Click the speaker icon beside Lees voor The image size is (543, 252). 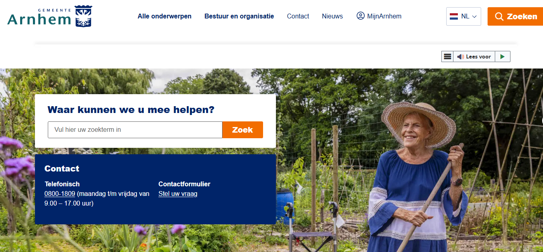[460, 57]
